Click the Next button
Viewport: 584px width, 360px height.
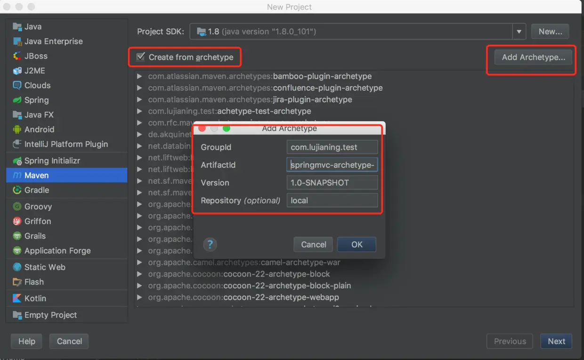556,342
